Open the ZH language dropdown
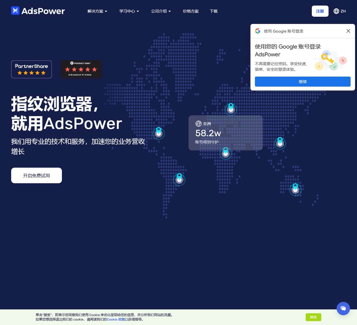The image size is (357, 325). [340, 11]
